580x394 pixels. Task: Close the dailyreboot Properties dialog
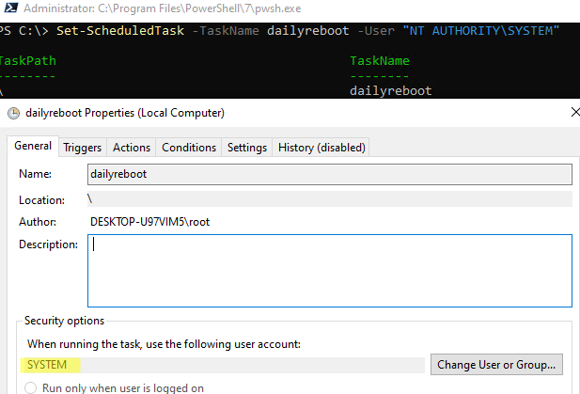tap(572, 113)
